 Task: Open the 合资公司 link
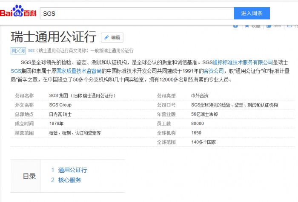click(x=214, y=71)
